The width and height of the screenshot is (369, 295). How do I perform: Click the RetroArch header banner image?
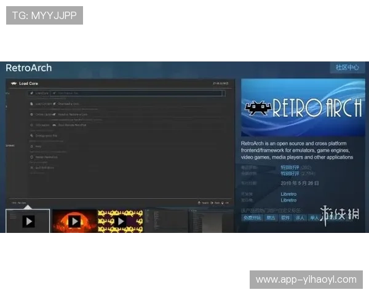pyautogui.click(x=303, y=108)
